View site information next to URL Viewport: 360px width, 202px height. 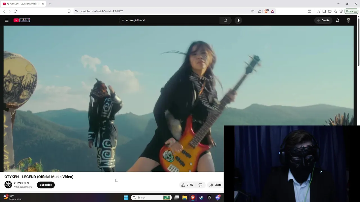click(76, 11)
